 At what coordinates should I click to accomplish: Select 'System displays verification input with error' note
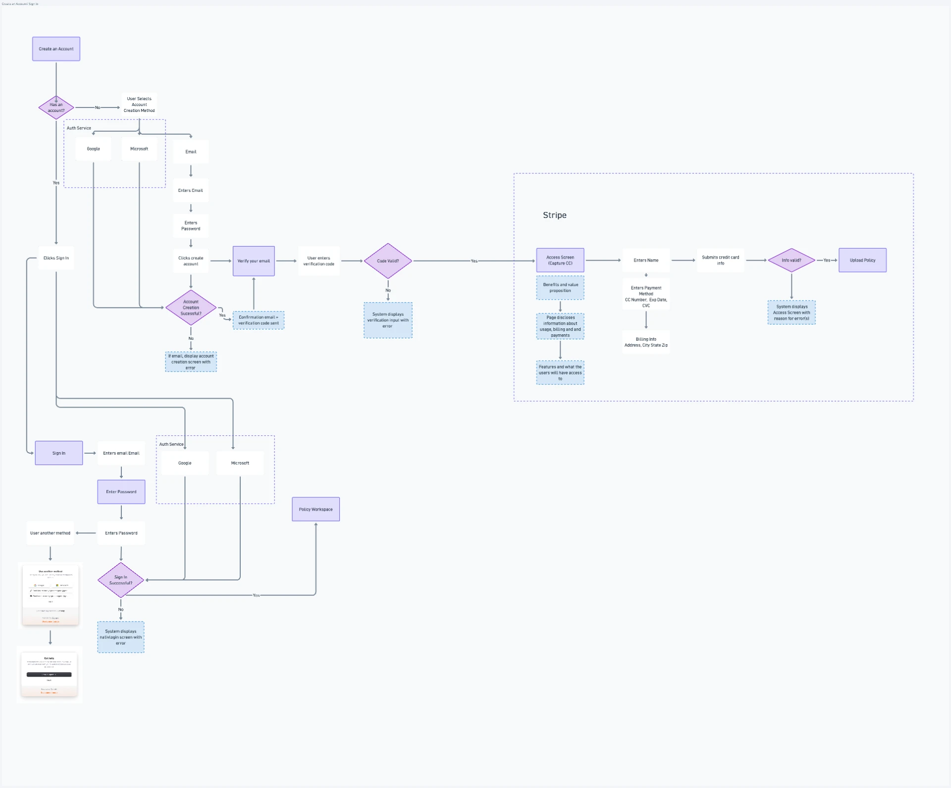click(x=388, y=320)
